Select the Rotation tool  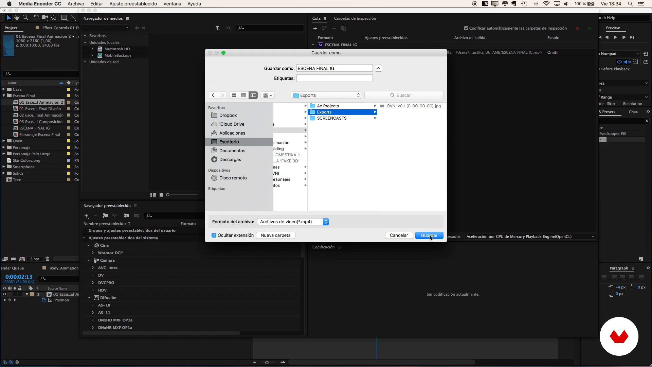coord(36,18)
